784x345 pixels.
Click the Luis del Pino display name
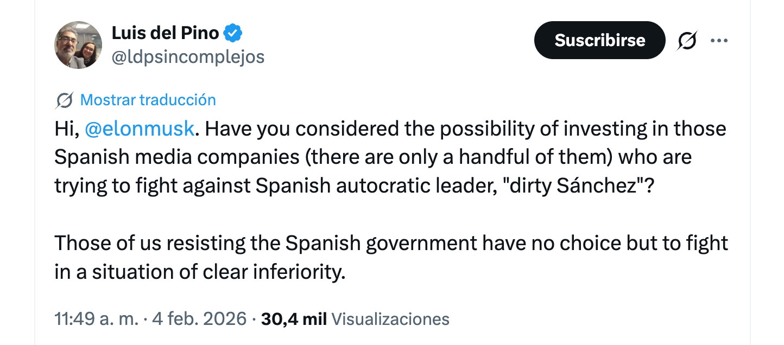click(x=165, y=33)
